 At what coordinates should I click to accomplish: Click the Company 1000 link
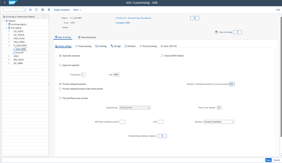click(x=123, y=23)
